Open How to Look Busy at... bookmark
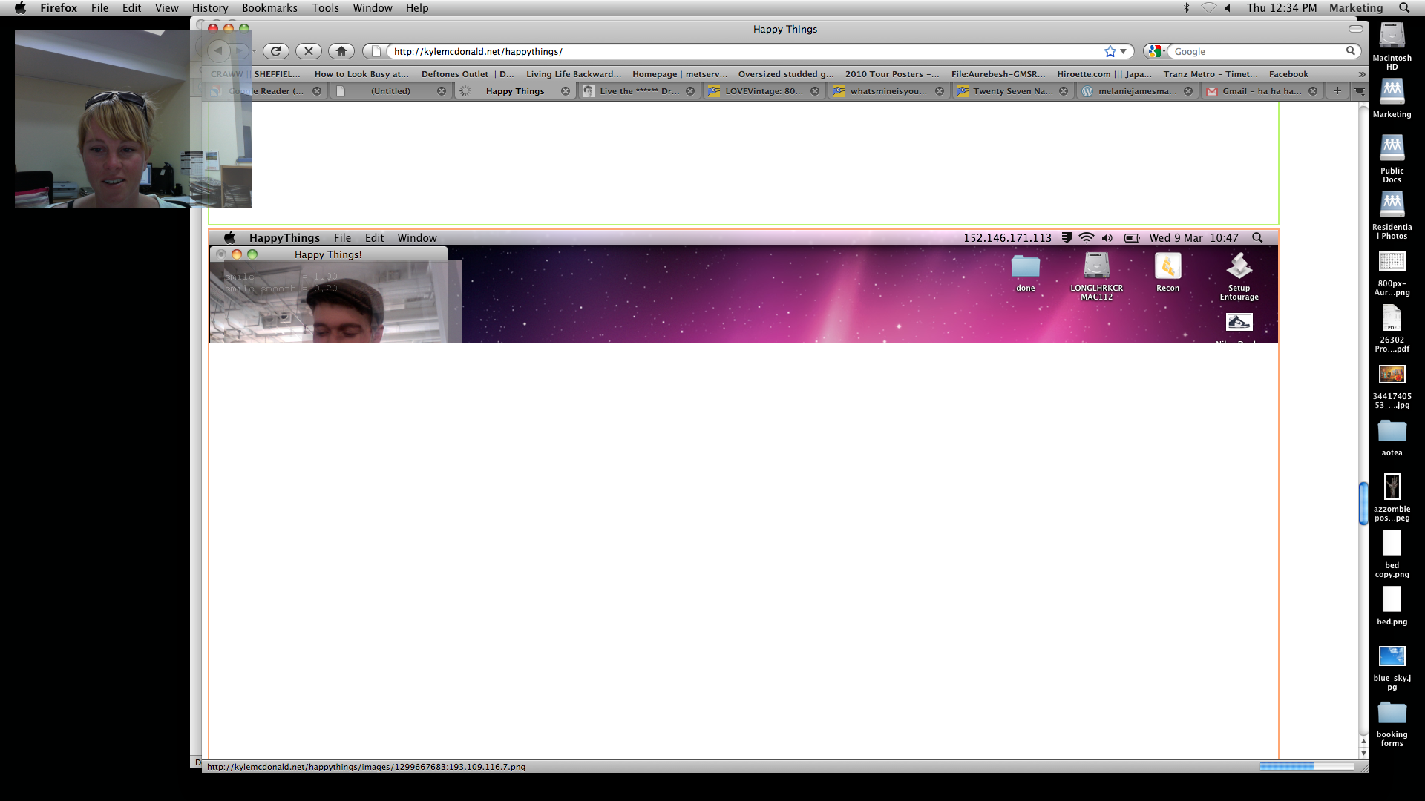Screen dimensions: 1425x801 point(361,74)
